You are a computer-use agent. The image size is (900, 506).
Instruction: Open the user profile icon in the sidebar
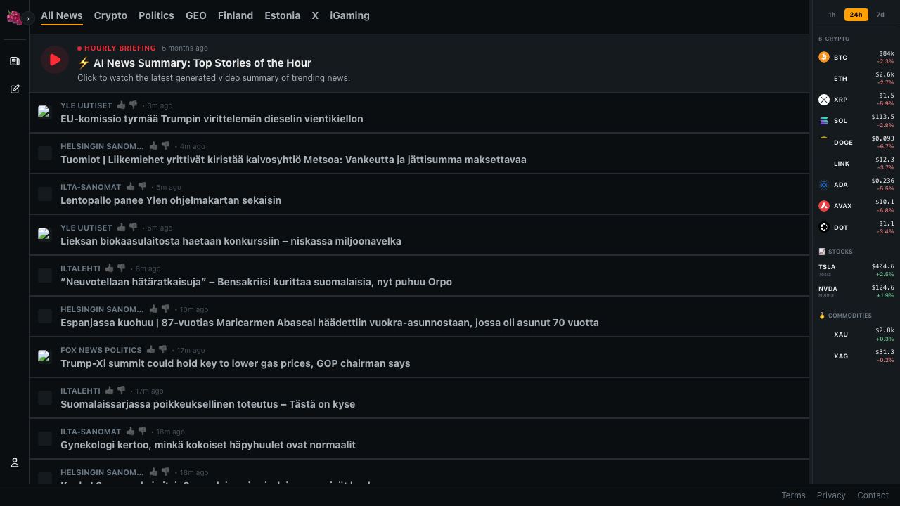pyautogui.click(x=15, y=462)
